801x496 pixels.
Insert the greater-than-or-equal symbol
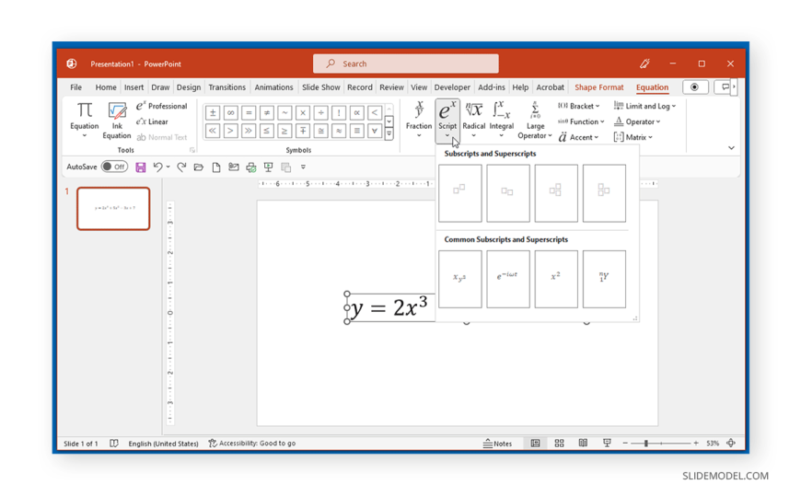(284, 131)
